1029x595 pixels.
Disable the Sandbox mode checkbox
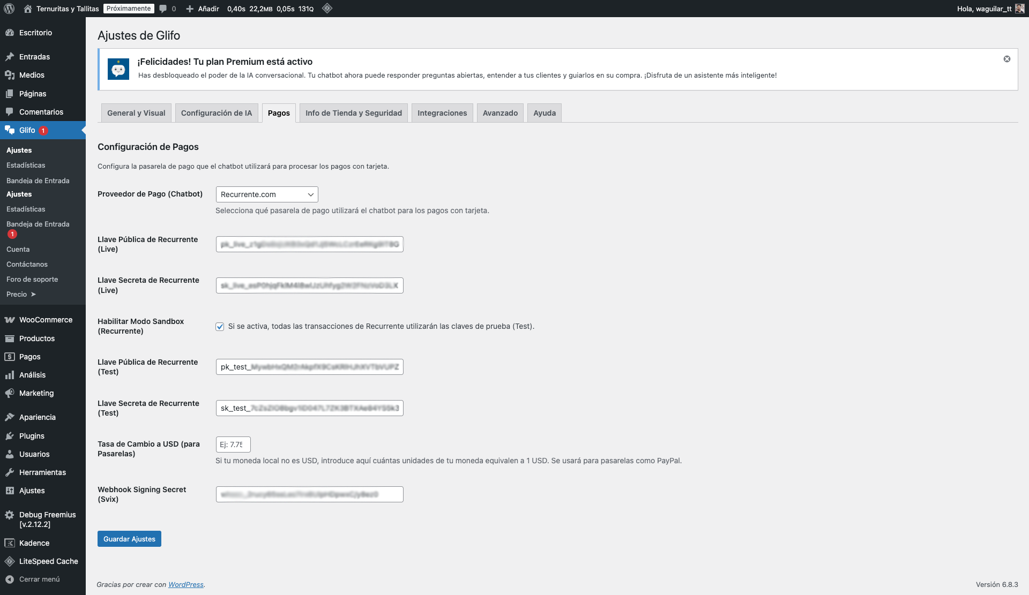coord(220,327)
